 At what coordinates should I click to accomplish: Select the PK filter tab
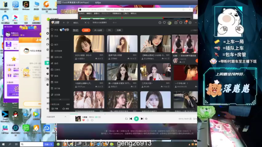point(109,30)
